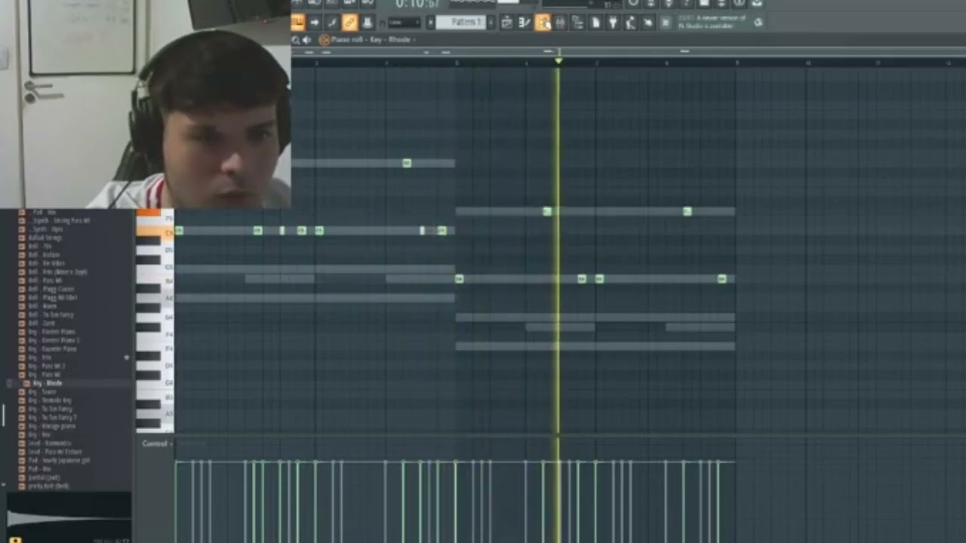Select the Key - Electric Piano 2 preset
This screenshot has height=543, width=966.
[x=53, y=340]
